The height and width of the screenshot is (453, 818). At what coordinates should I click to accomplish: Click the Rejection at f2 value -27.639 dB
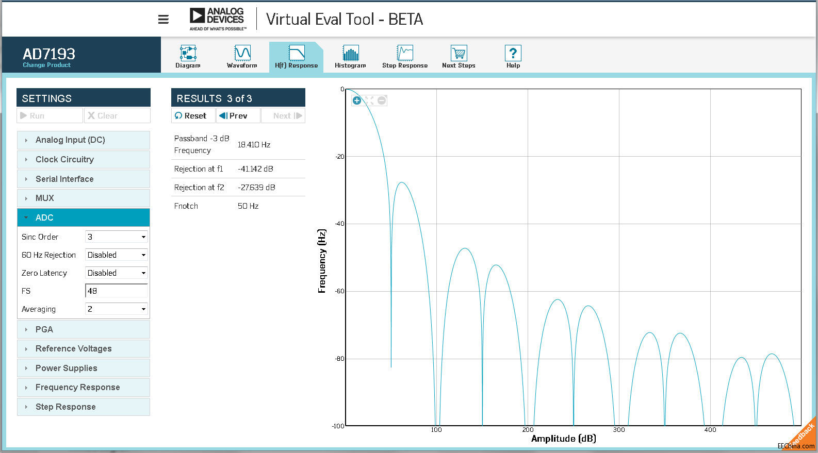[256, 188]
